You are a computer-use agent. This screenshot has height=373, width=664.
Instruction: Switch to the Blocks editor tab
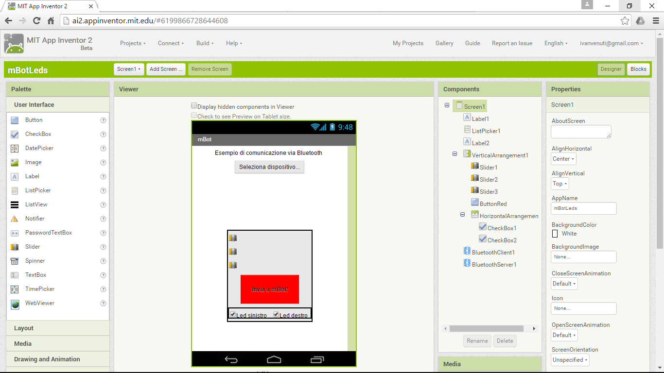[638, 69]
